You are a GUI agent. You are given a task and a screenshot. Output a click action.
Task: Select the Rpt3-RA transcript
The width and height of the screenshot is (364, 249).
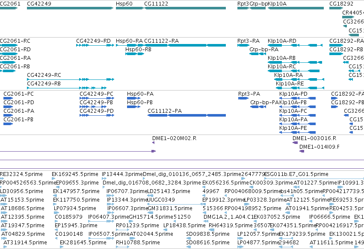click(243, 45)
